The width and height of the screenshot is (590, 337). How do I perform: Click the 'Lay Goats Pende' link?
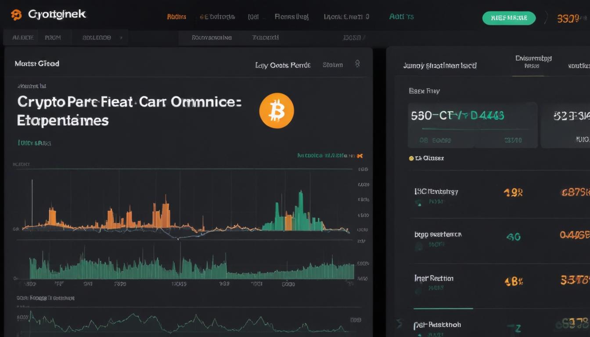283,65
